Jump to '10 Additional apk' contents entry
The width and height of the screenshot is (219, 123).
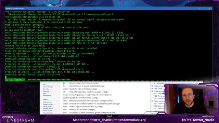click(157, 86)
